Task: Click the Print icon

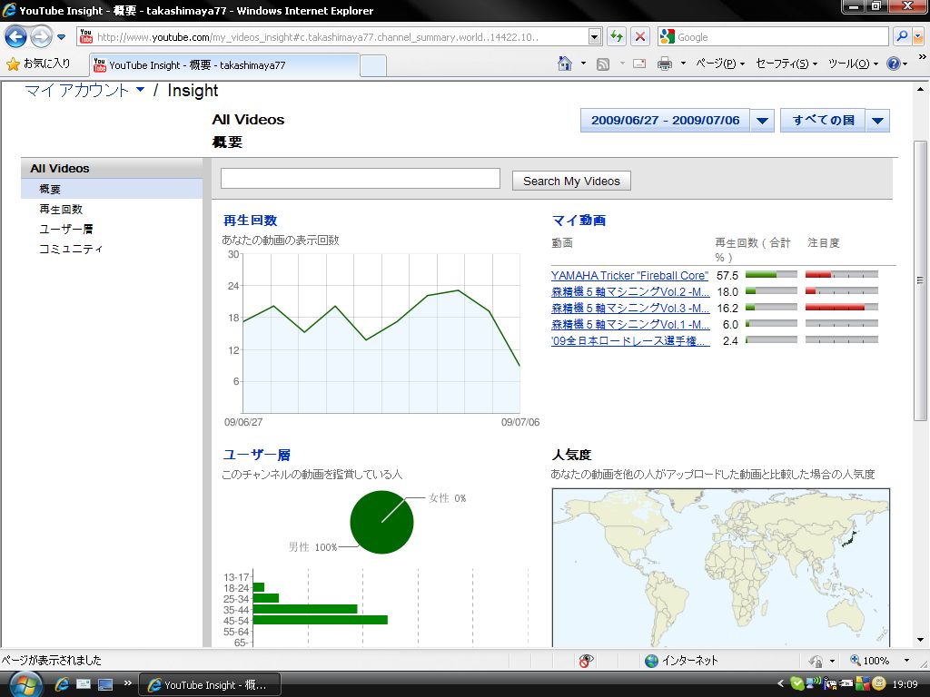Action: pos(665,64)
